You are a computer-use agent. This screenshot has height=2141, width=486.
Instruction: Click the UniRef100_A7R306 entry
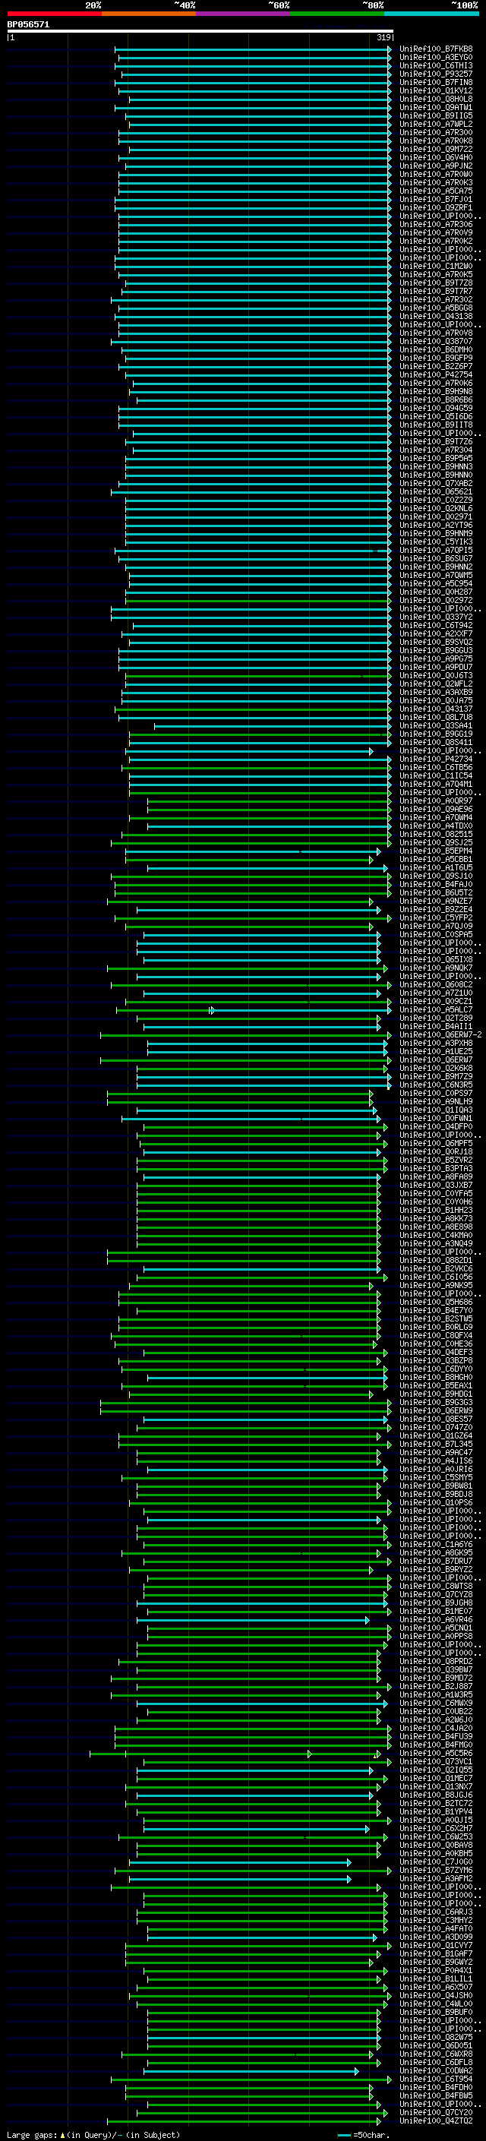coord(436,224)
